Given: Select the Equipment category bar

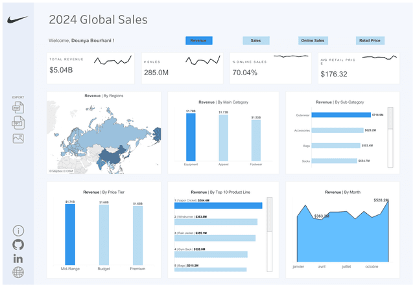Looking at the screenshot, I should (x=191, y=137).
